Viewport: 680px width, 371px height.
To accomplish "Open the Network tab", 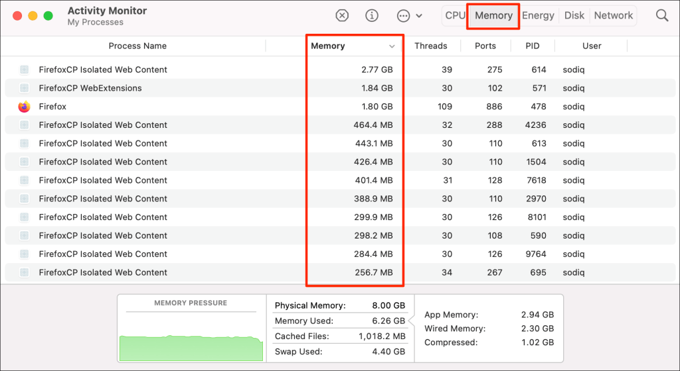I will point(613,15).
